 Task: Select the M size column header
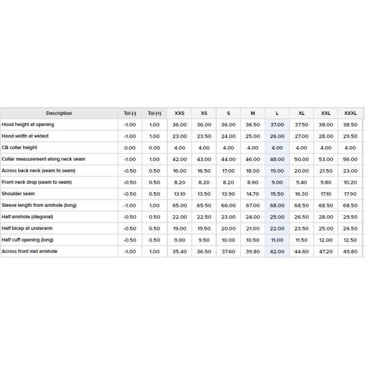252,113
